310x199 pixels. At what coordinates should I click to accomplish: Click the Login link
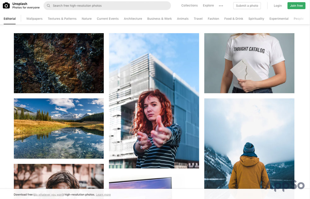(x=278, y=6)
